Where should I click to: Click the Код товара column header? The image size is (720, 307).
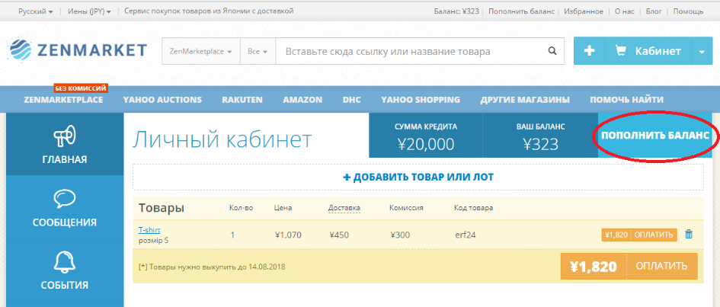point(473,208)
